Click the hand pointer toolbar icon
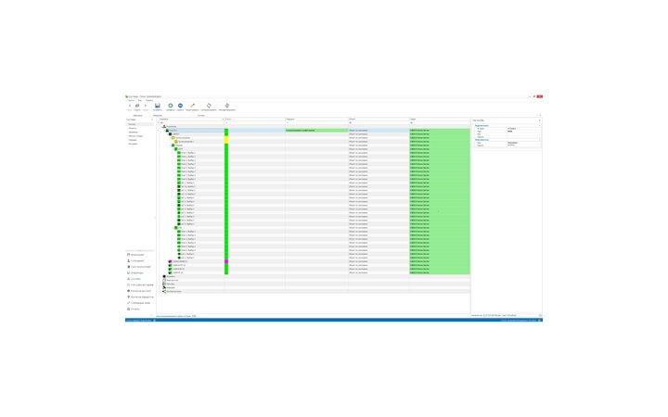 click(x=227, y=106)
